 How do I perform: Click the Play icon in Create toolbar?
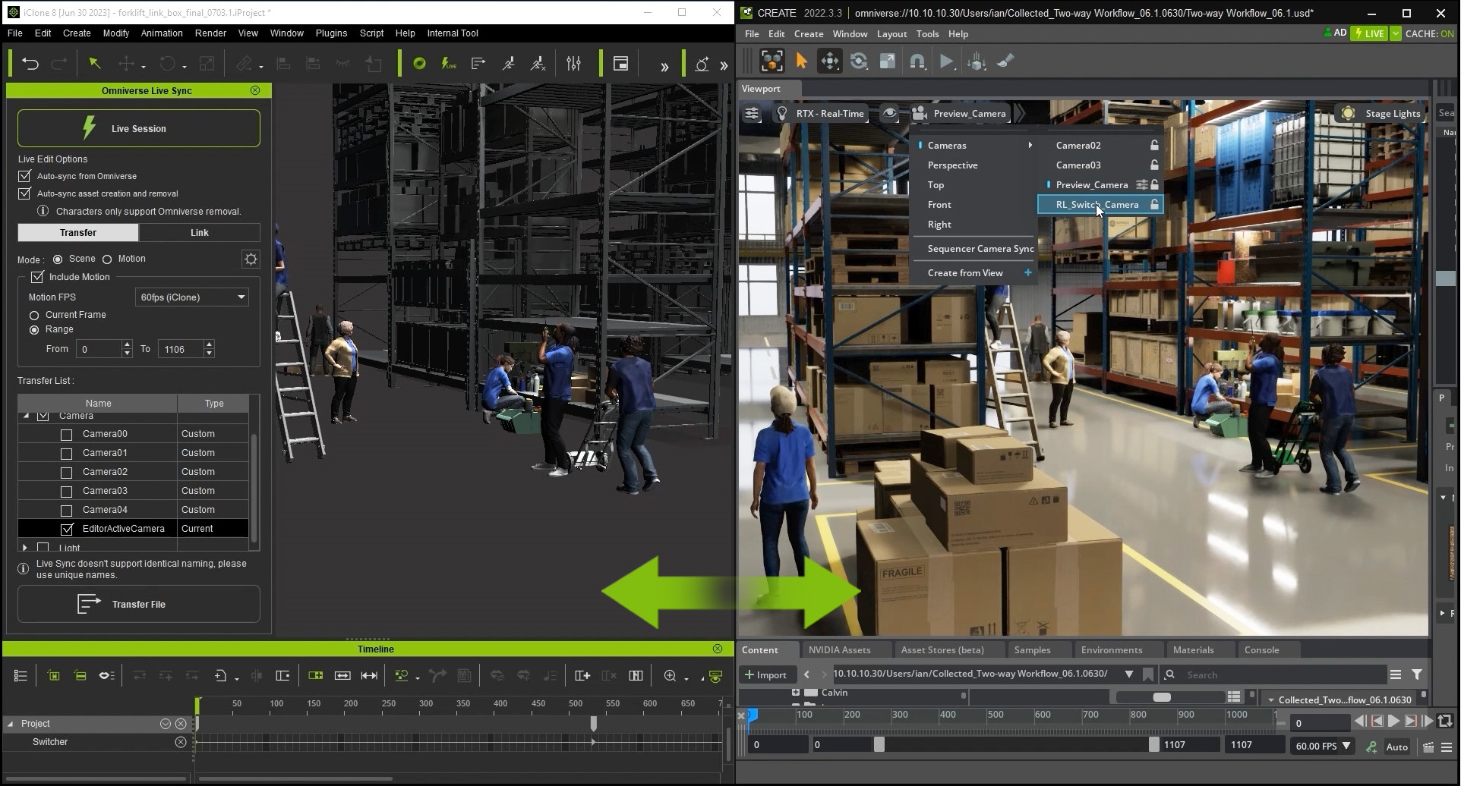point(946,61)
